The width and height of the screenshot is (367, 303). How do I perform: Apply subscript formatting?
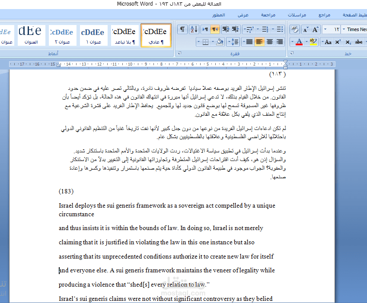click(x=349, y=41)
